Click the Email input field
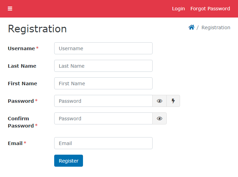Image resolution: width=238 pixels, height=177 pixels. click(x=103, y=143)
